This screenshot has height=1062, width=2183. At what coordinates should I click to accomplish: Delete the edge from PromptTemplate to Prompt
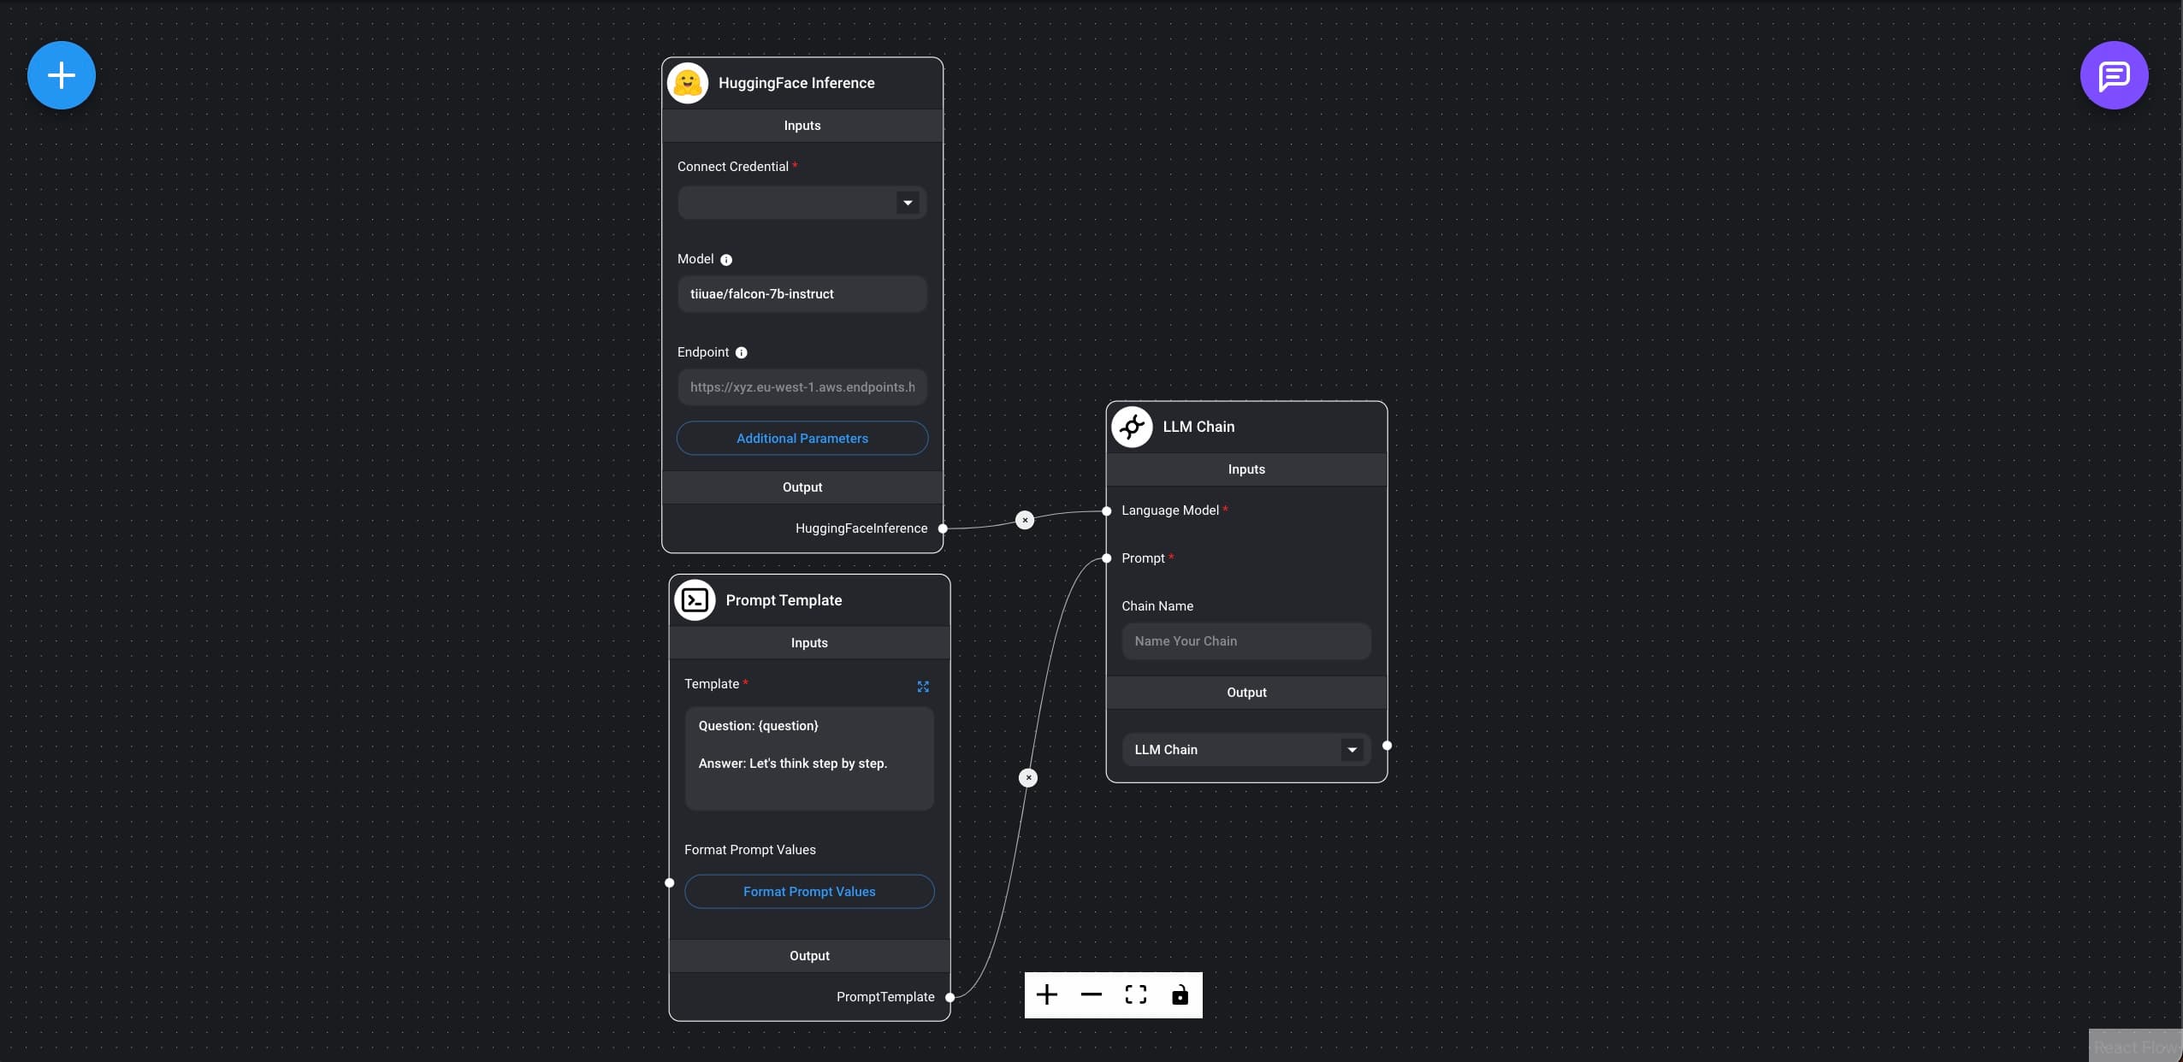1028,777
